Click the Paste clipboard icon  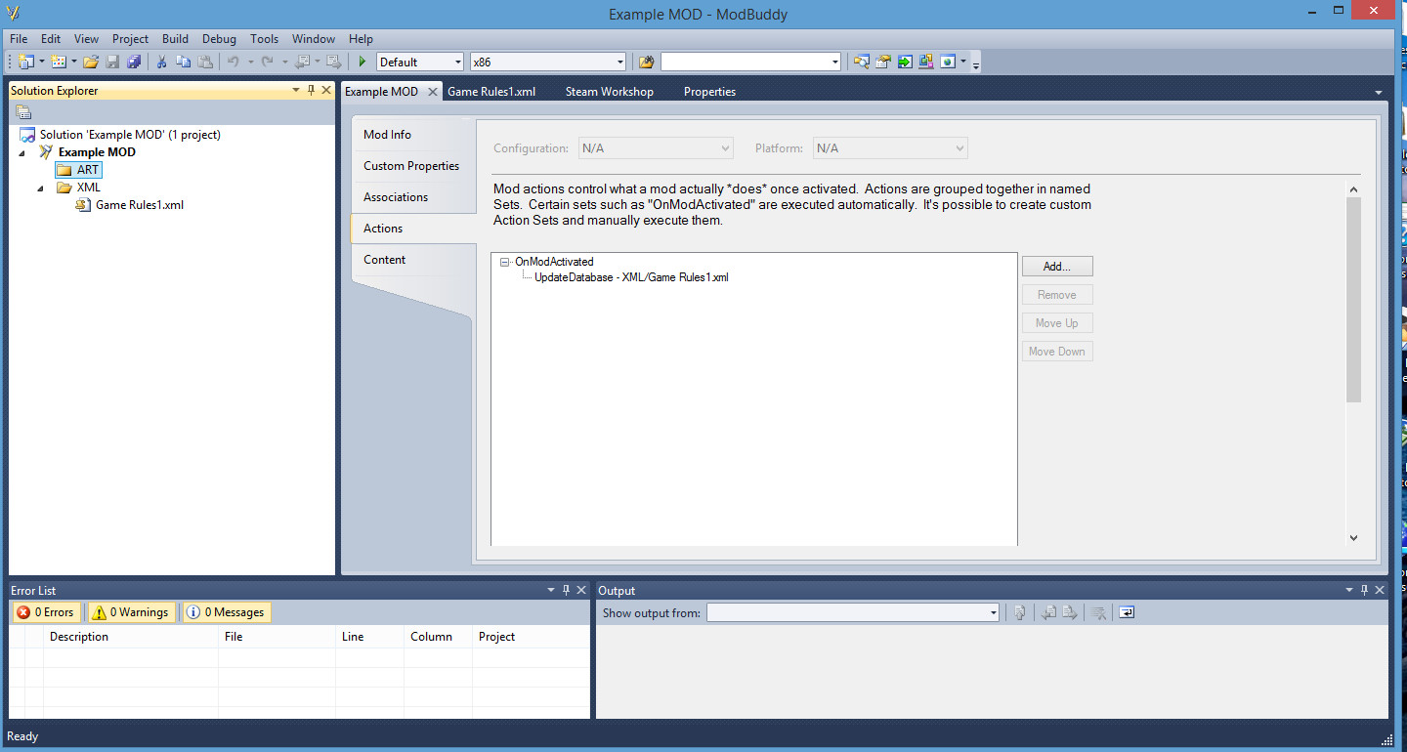[x=205, y=62]
